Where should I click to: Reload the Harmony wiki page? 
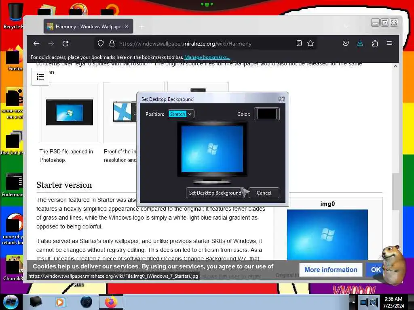point(65,44)
